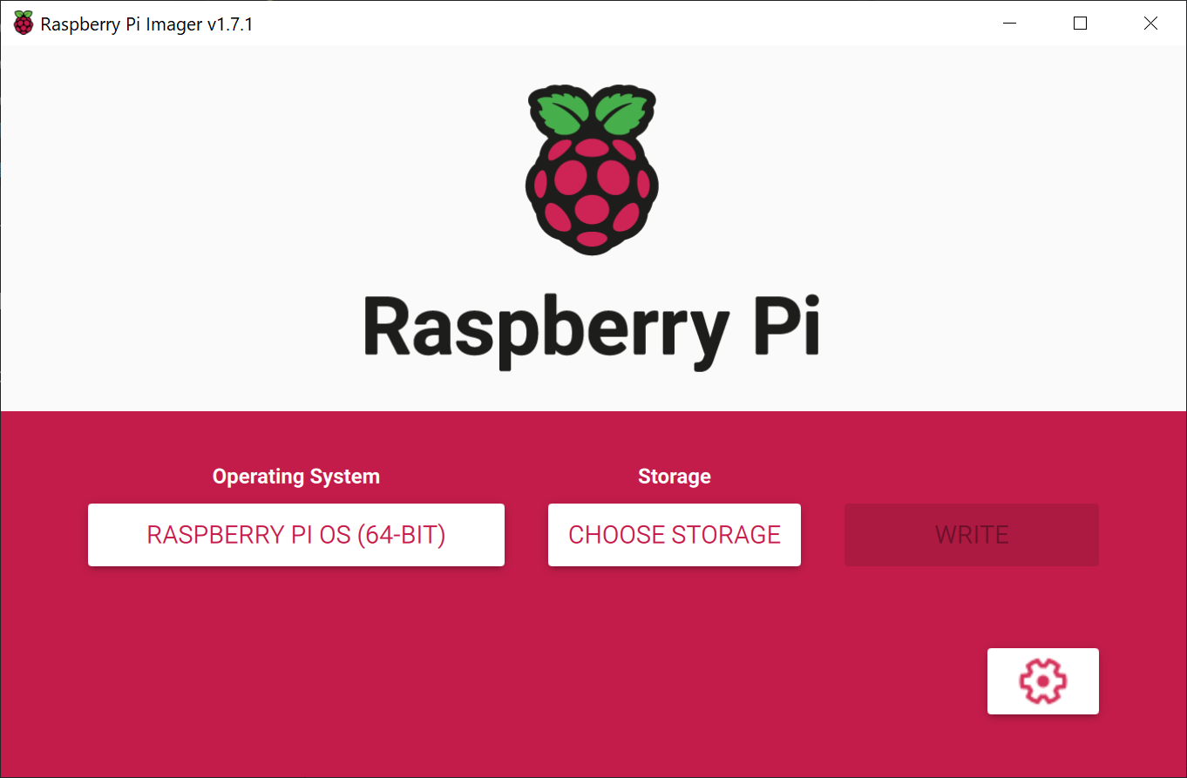Close the Raspberry Pi Imager window
1187x778 pixels.
pos(1150,24)
